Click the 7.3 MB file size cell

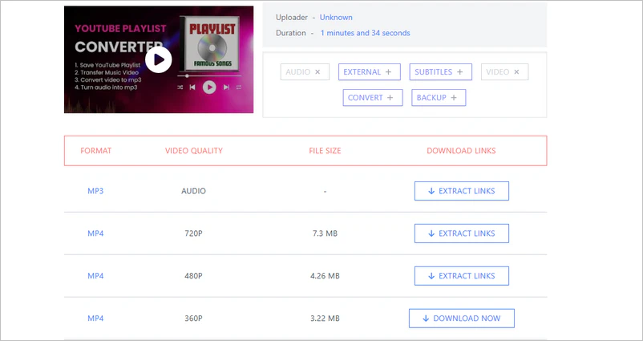click(x=325, y=233)
